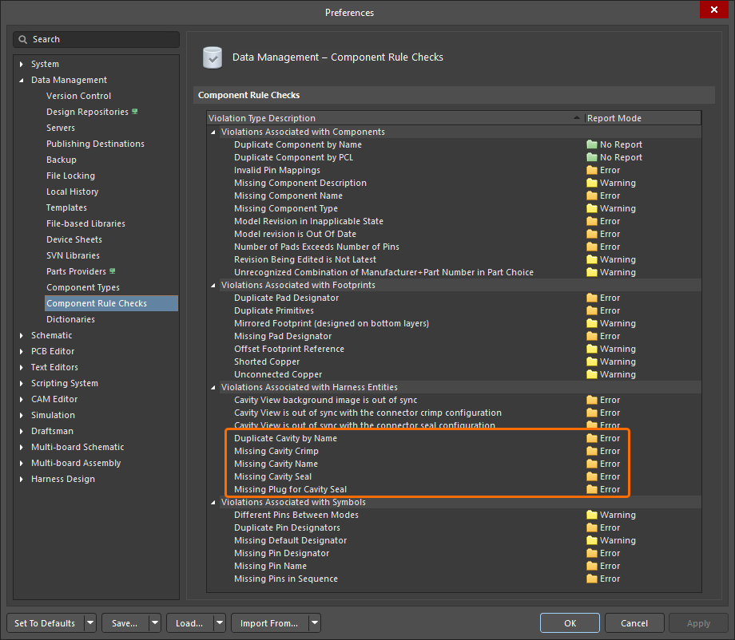This screenshot has height=640, width=735.
Task: Expand the Harness Design tree node
Action: point(21,480)
